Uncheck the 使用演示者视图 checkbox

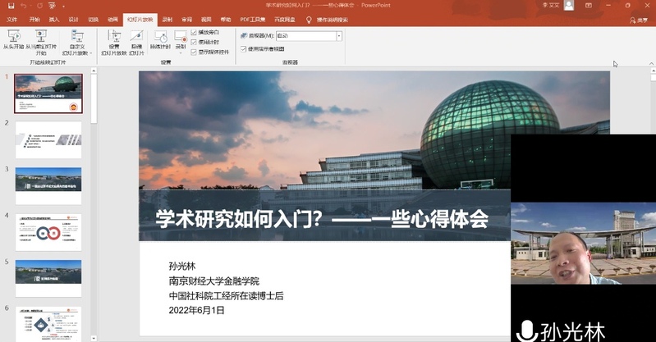click(x=243, y=48)
